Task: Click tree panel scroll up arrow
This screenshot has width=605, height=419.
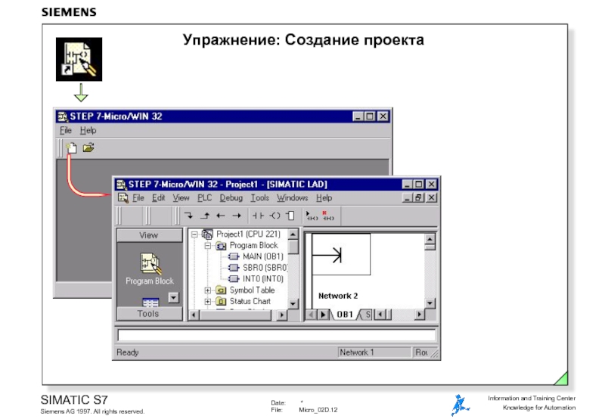Action: [x=293, y=234]
